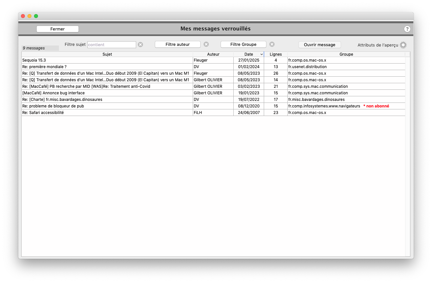The width and height of the screenshot is (432, 283).
Task: Select the Sequoia 15.3 message
Action: click(x=213, y=60)
